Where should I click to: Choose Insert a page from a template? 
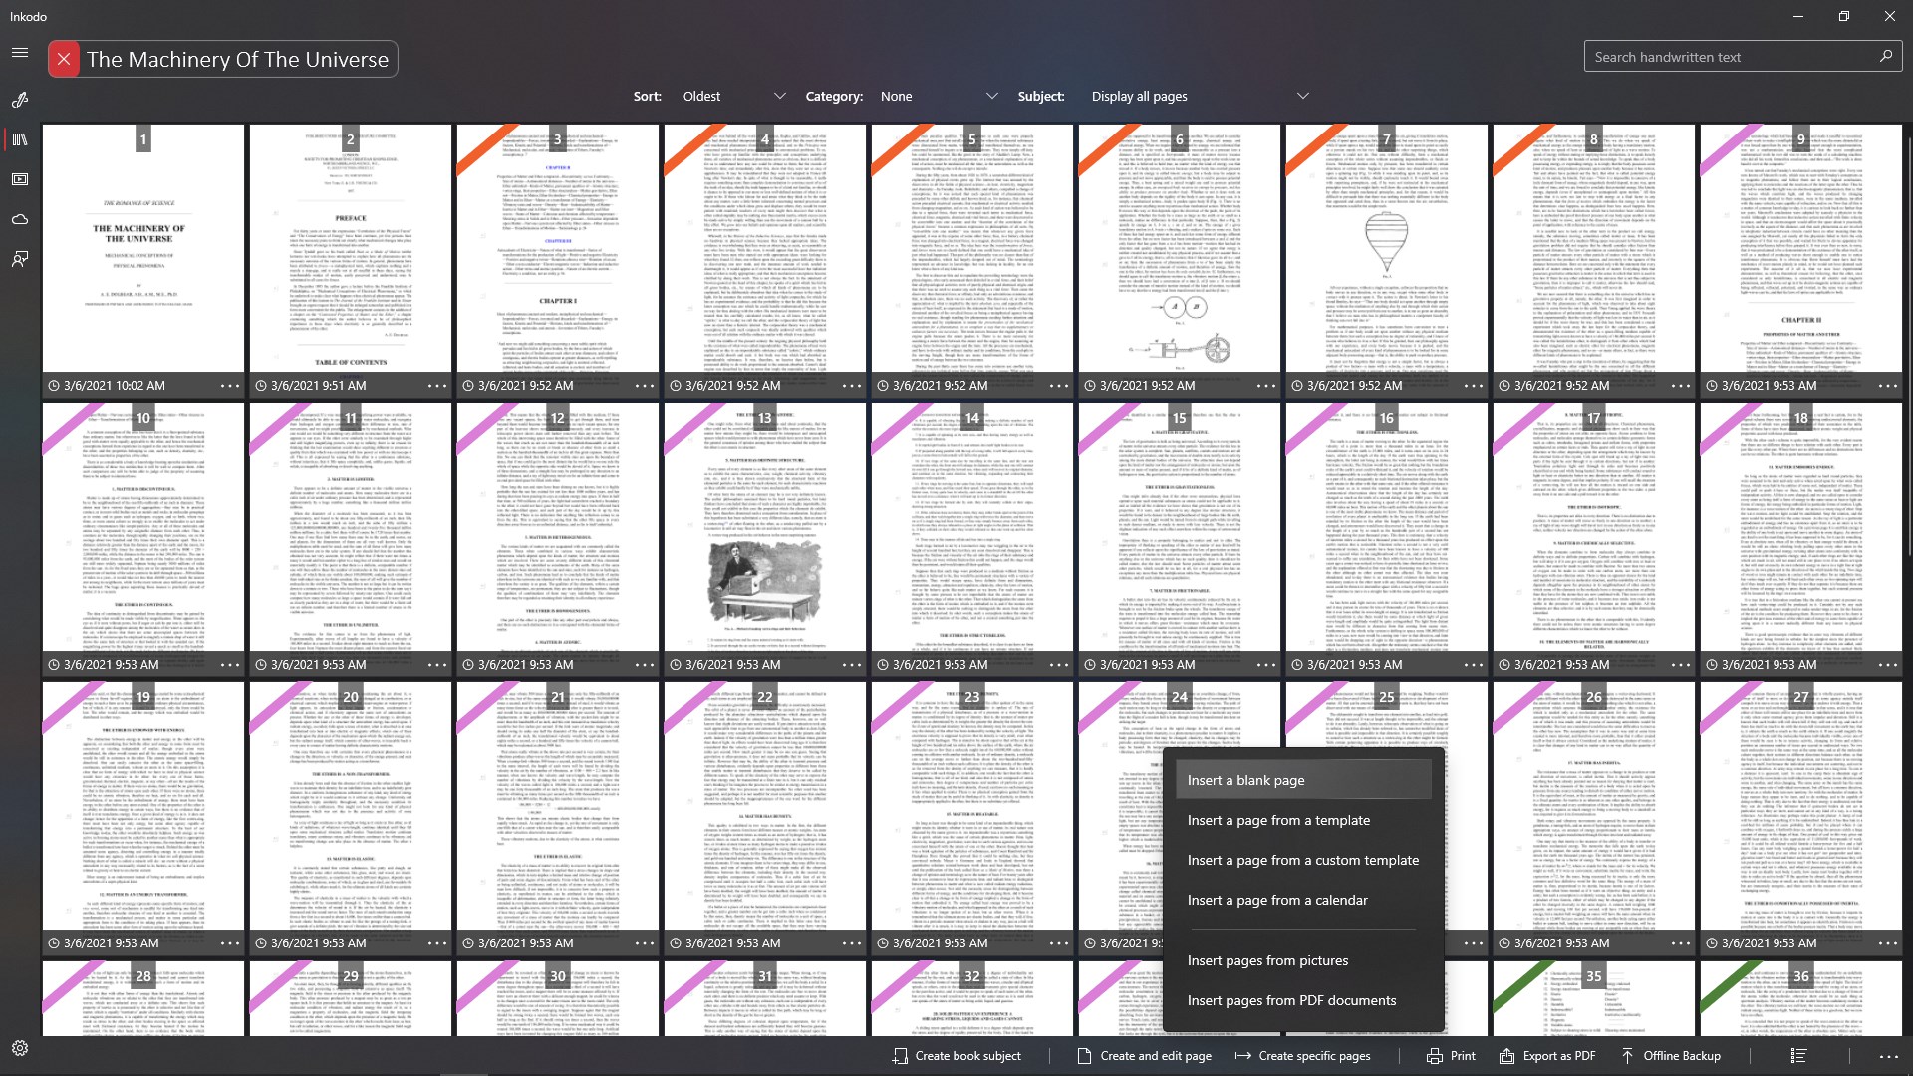click(1303, 820)
